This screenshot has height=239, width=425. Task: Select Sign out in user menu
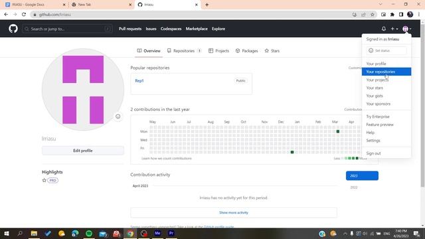[x=386, y=153]
